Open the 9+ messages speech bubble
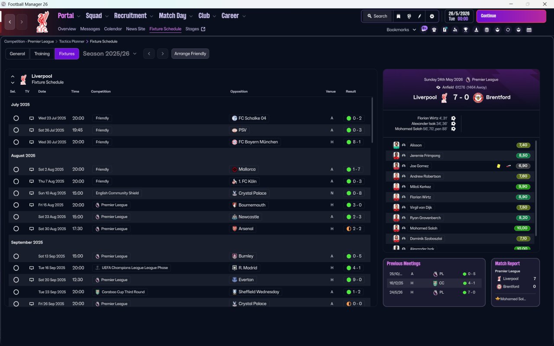Image resolution: width=554 pixels, height=346 pixels. tap(424, 29)
